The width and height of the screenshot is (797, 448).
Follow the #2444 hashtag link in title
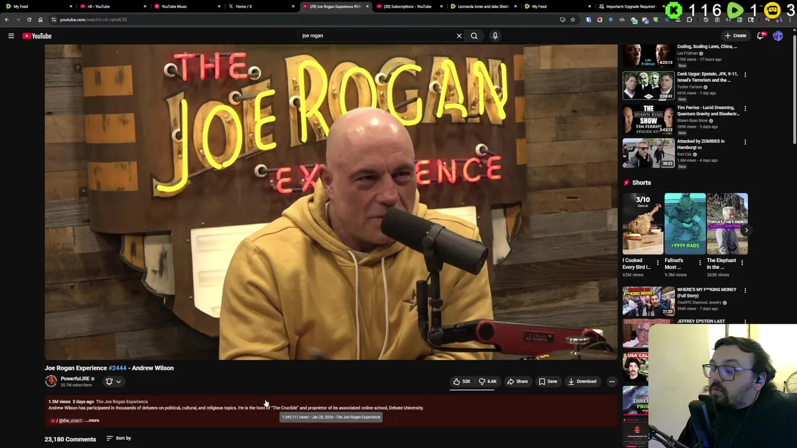(x=117, y=368)
